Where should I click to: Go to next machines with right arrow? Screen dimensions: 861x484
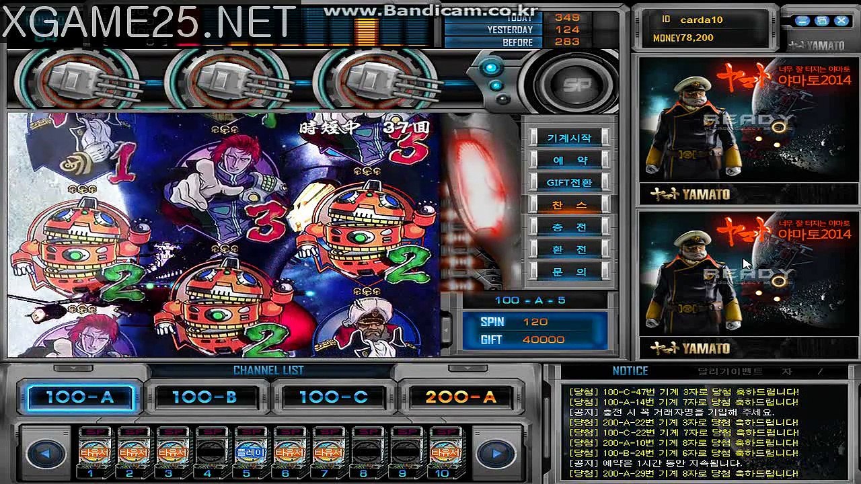[x=496, y=454]
